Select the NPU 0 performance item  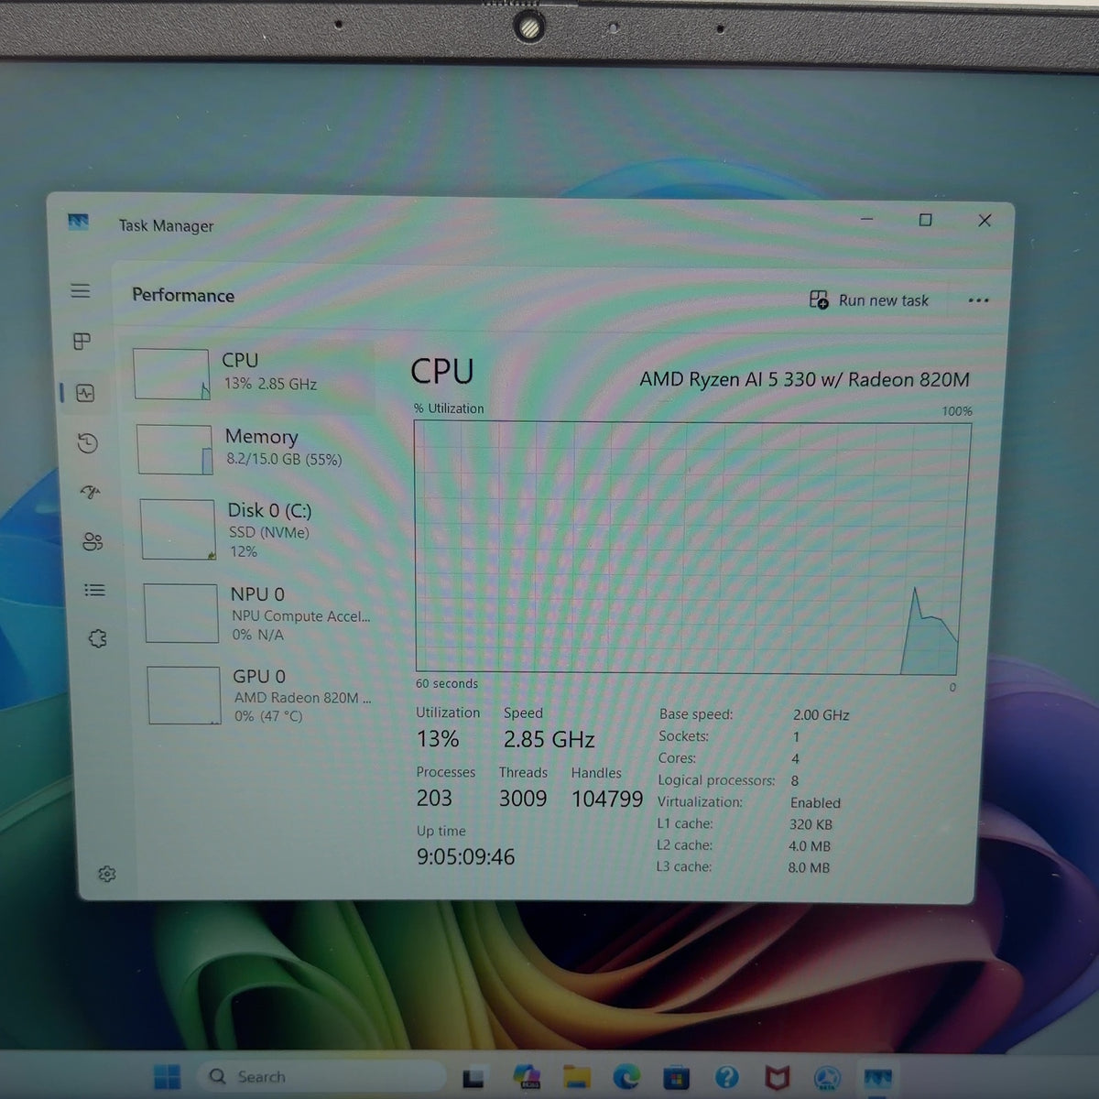[259, 614]
